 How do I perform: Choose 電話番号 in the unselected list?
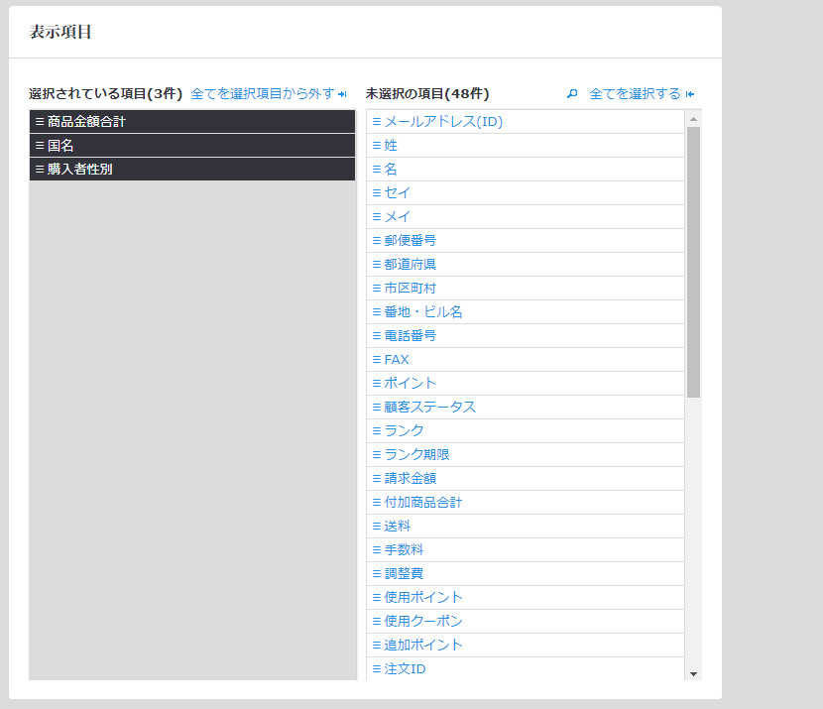click(x=411, y=336)
